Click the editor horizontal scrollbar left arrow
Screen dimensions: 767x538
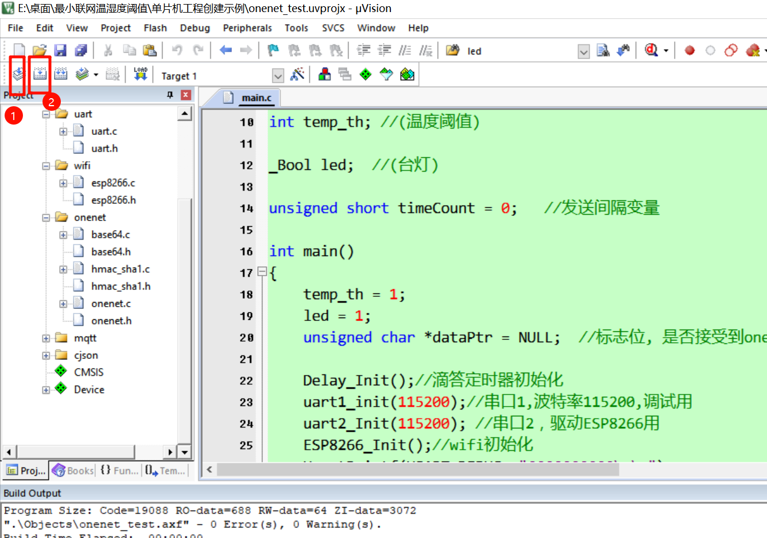tap(210, 469)
